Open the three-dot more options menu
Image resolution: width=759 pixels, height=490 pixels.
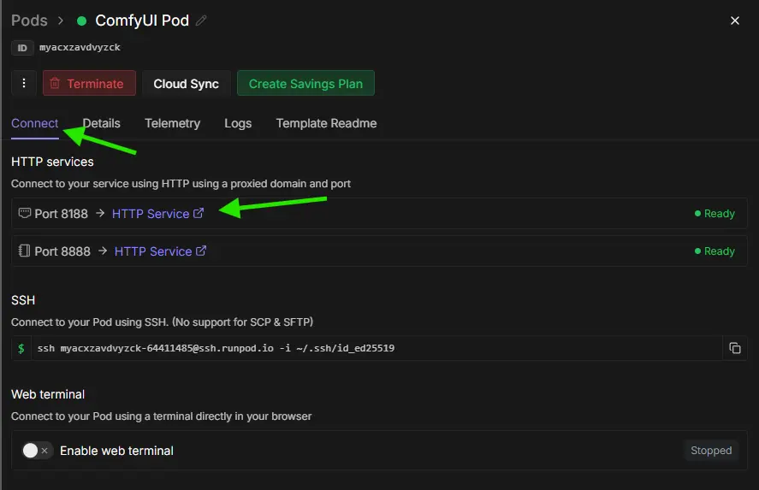(x=24, y=83)
